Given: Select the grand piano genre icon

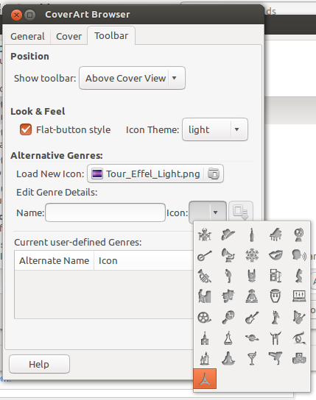Looking at the screenshot, I should coord(275,235).
